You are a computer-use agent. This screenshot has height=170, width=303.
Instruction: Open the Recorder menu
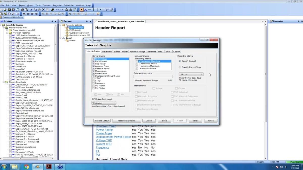click(x=57, y=5)
